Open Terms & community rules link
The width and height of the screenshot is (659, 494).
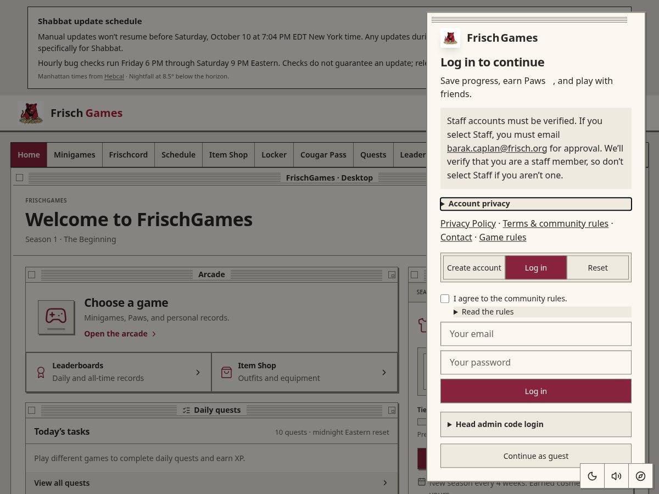[x=556, y=223]
